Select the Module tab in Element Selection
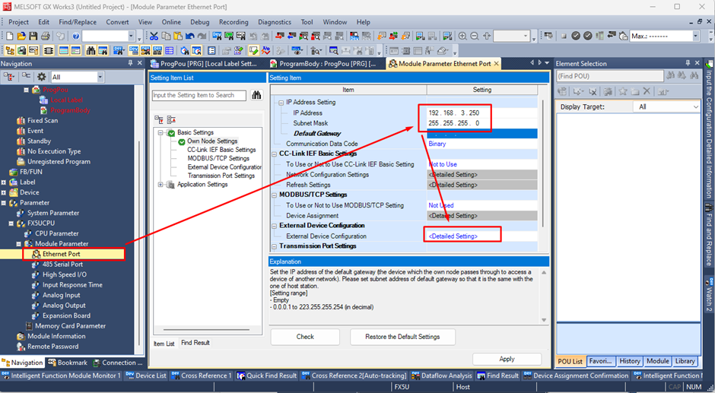Screen dimensions: 715x393 (657, 361)
